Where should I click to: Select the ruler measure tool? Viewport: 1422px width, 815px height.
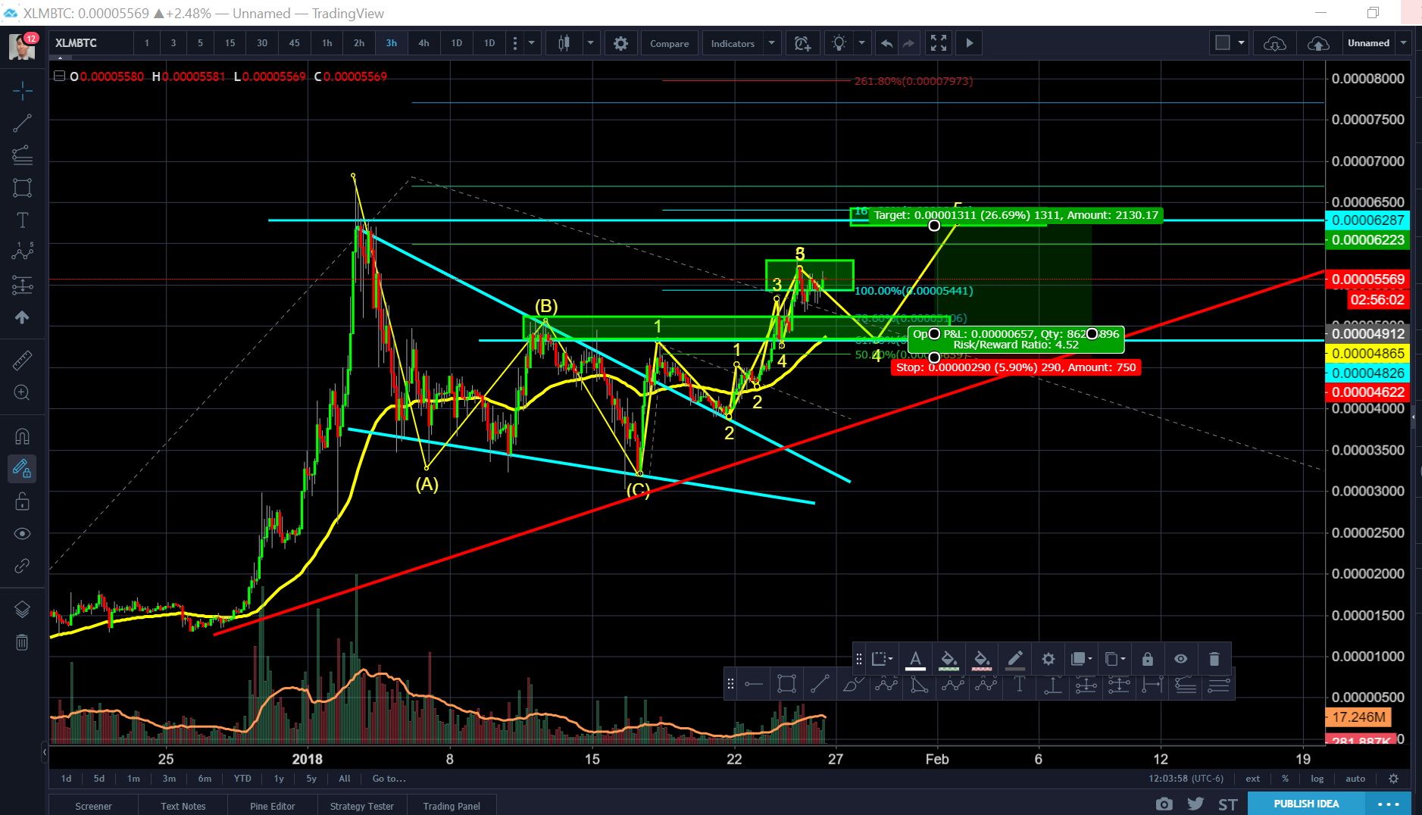(x=22, y=361)
